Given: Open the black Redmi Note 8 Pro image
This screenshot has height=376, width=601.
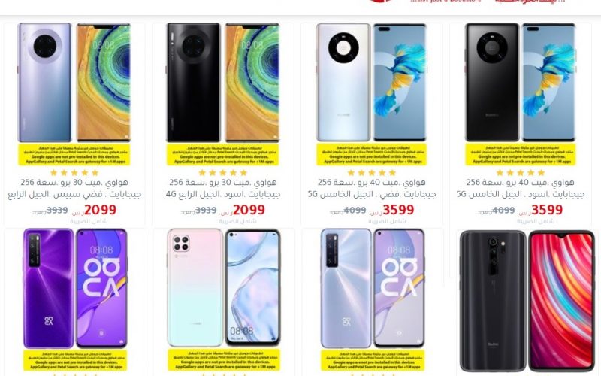Looking at the screenshot, I should pos(527,302).
